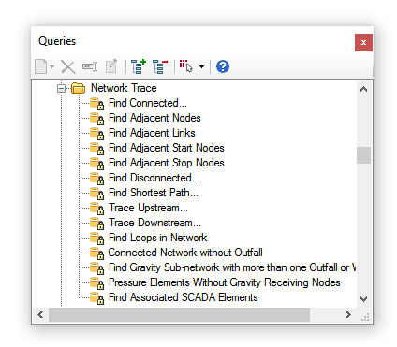Close the Queries window
This screenshot has height=347, width=397.
click(x=363, y=42)
